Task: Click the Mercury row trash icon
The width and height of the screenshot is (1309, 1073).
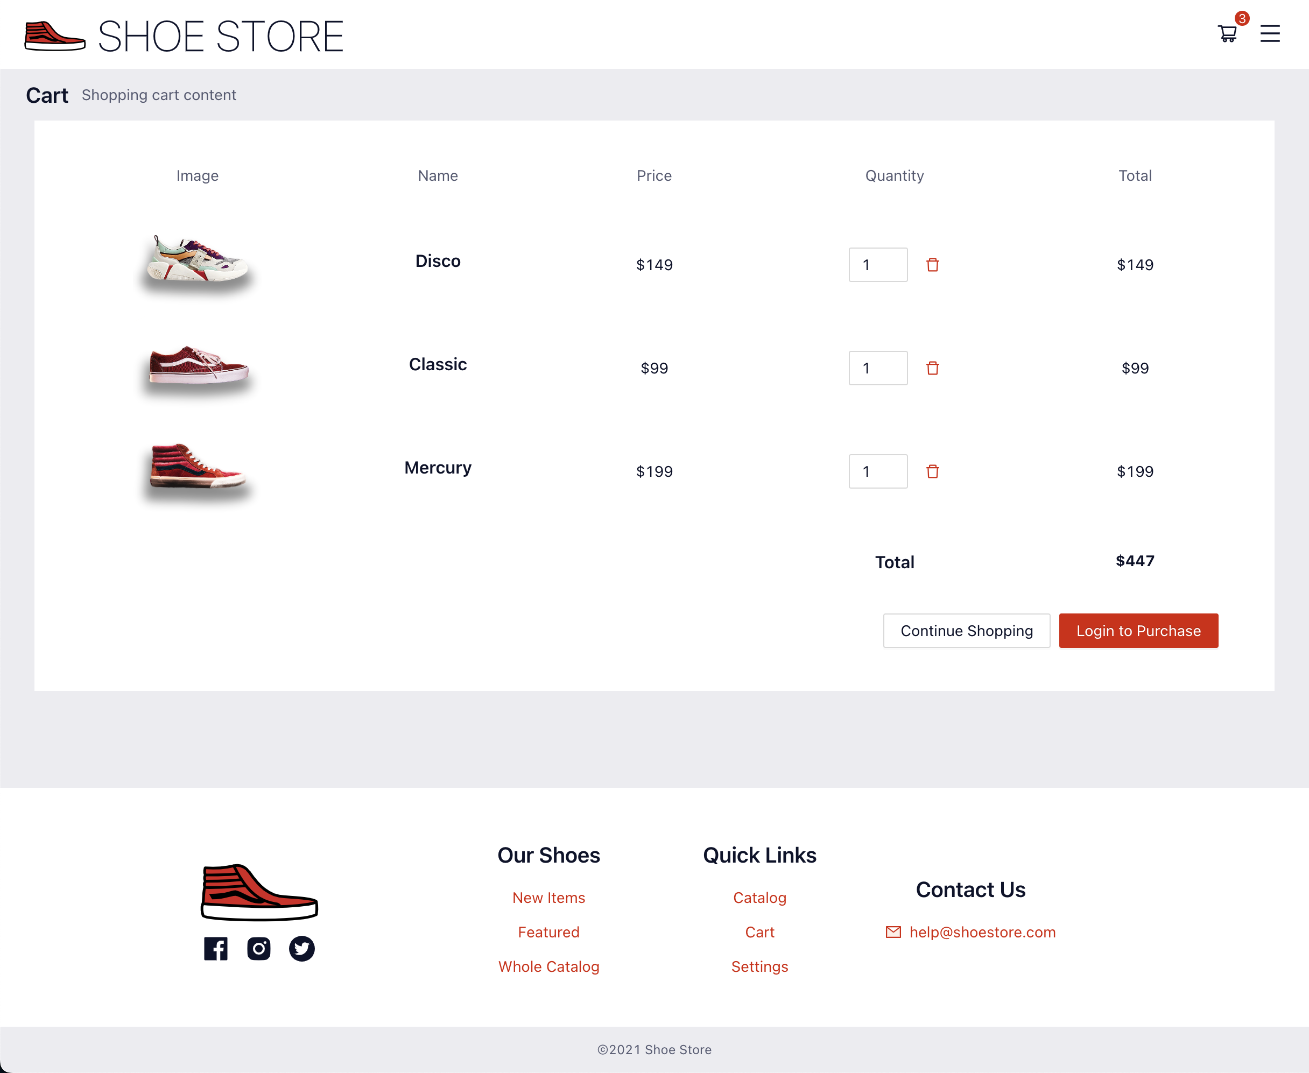Action: click(x=932, y=471)
